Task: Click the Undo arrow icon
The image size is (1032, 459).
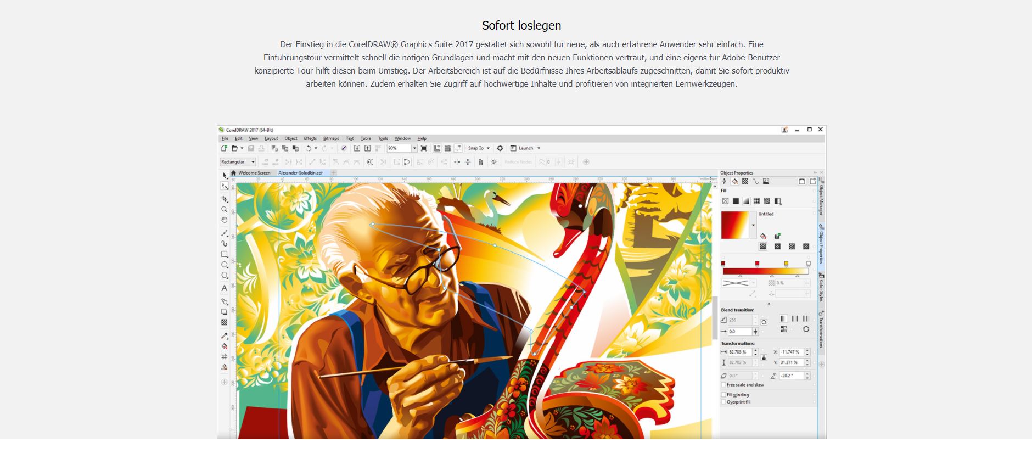Action: 309,148
